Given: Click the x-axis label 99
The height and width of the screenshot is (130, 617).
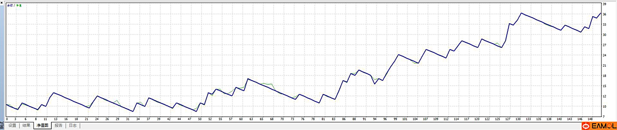Looking at the screenshot, I should (395, 119).
